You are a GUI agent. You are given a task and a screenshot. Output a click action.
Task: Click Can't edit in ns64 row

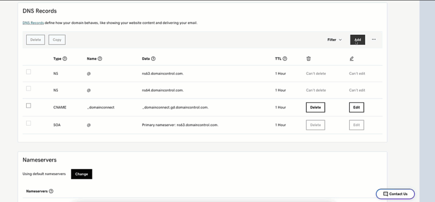point(357,90)
